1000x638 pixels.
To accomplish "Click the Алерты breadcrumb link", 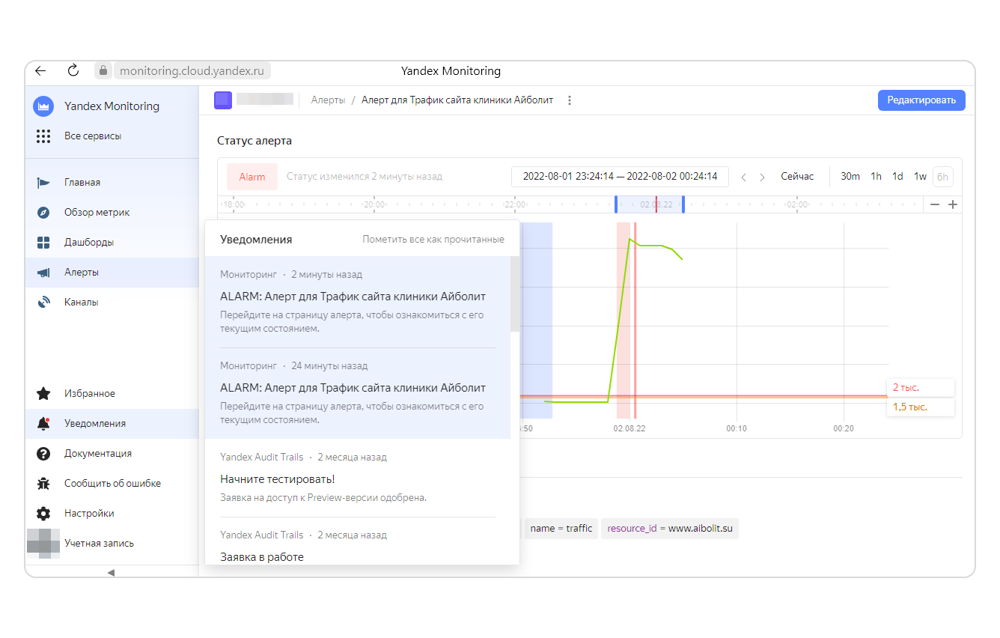I will tap(328, 100).
